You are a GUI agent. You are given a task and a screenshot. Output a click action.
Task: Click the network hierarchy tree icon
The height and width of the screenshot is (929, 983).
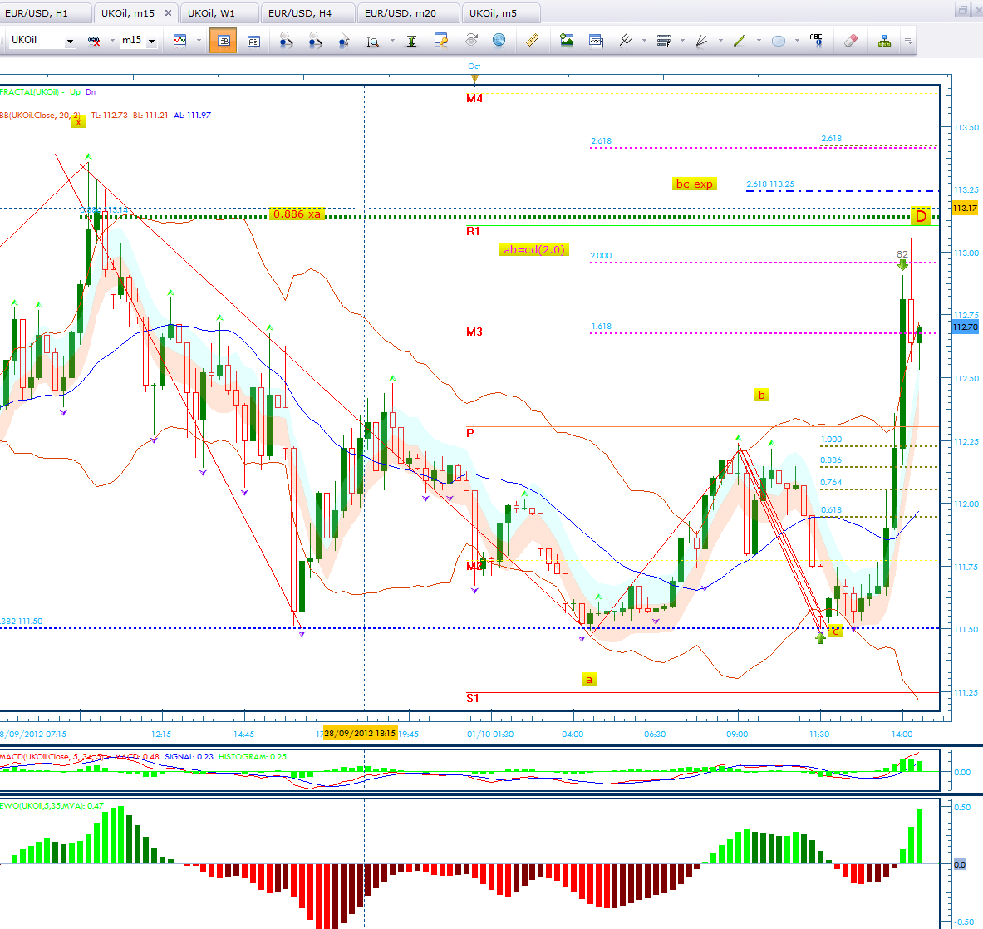[x=885, y=42]
